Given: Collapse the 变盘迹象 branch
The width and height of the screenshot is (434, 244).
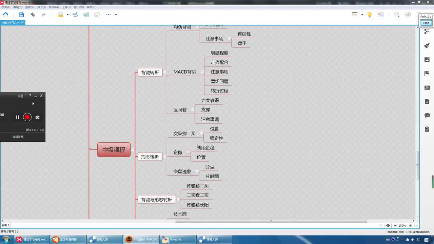Looking at the screenshot, I should (197, 171).
